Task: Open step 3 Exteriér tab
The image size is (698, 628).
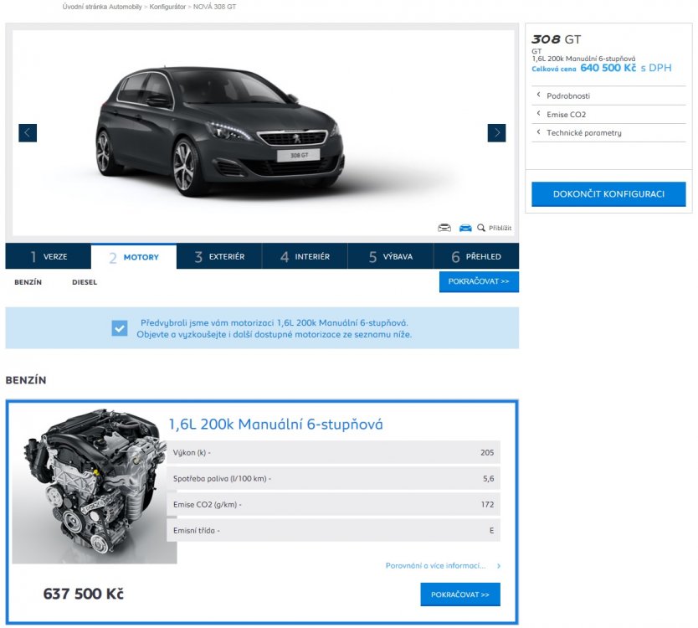Action: click(x=219, y=256)
